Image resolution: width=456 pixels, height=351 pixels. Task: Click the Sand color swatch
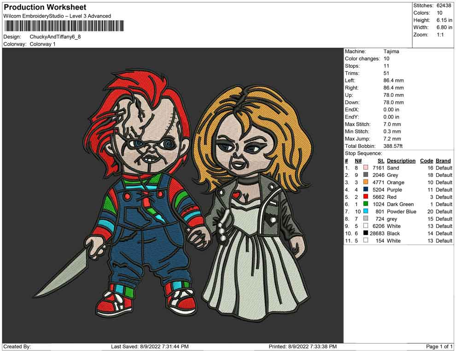click(x=366, y=168)
